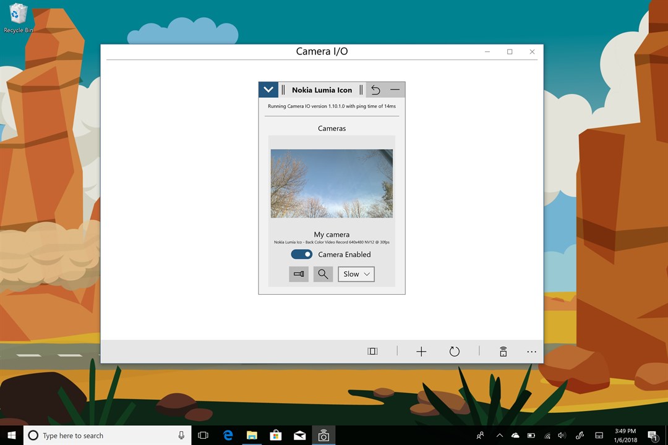This screenshot has height=445, width=668.
Task: Open Task View on the taskbar
Action: (x=203, y=435)
